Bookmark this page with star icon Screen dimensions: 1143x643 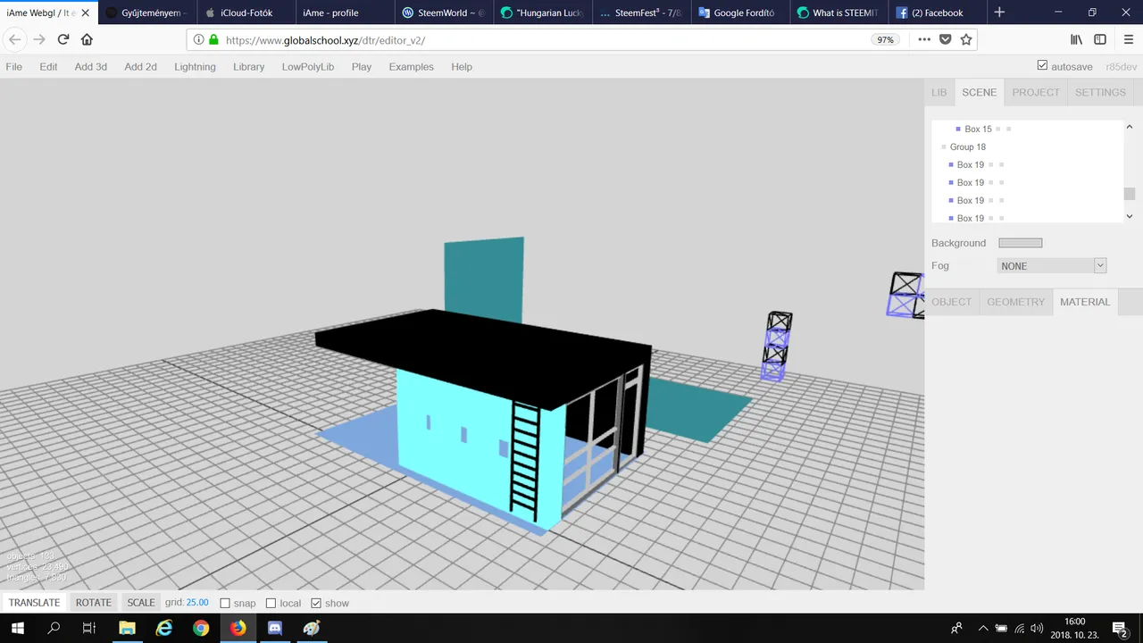pos(965,39)
